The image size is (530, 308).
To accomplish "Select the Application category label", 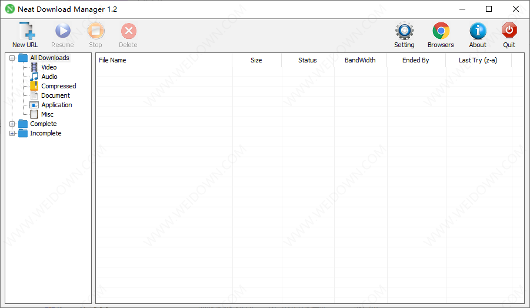I will (57, 105).
